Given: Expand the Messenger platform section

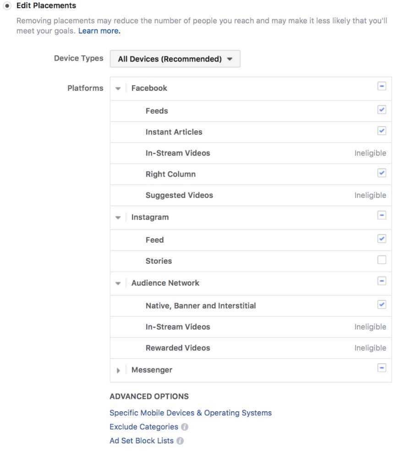Looking at the screenshot, I should (x=118, y=370).
